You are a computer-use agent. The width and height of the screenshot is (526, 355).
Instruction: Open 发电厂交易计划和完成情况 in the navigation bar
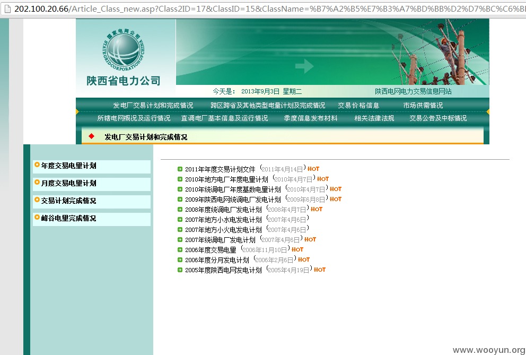click(x=153, y=106)
